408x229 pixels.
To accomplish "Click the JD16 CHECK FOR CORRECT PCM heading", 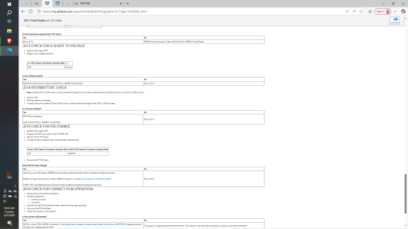I will click(x=58, y=189).
